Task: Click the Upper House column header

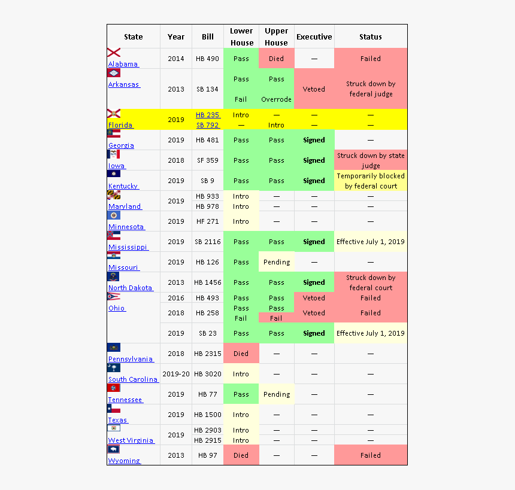Action: point(277,36)
